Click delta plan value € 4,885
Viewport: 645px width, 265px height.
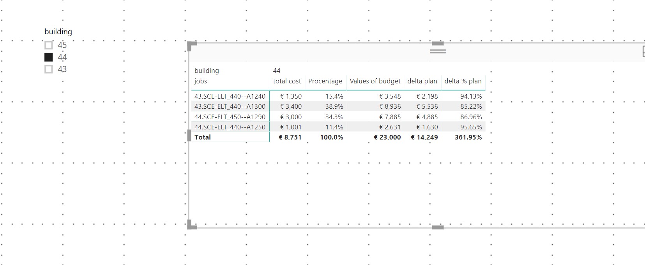(427, 117)
